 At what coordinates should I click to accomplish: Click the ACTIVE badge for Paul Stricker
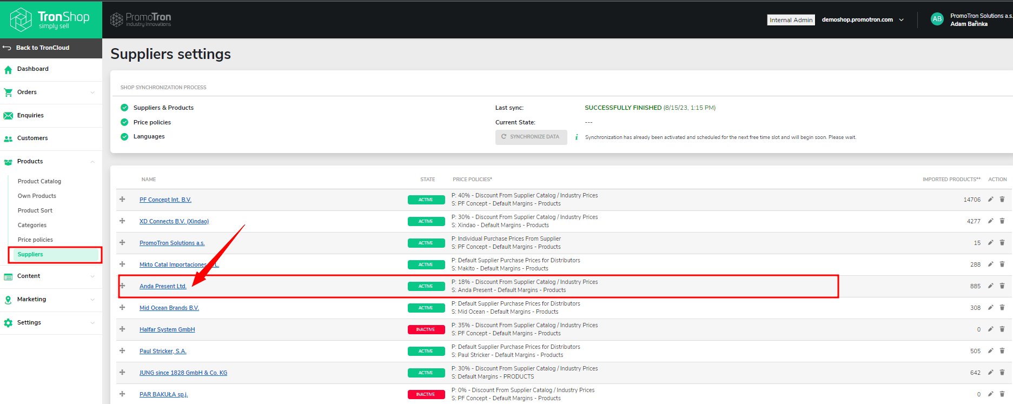coord(426,351)
